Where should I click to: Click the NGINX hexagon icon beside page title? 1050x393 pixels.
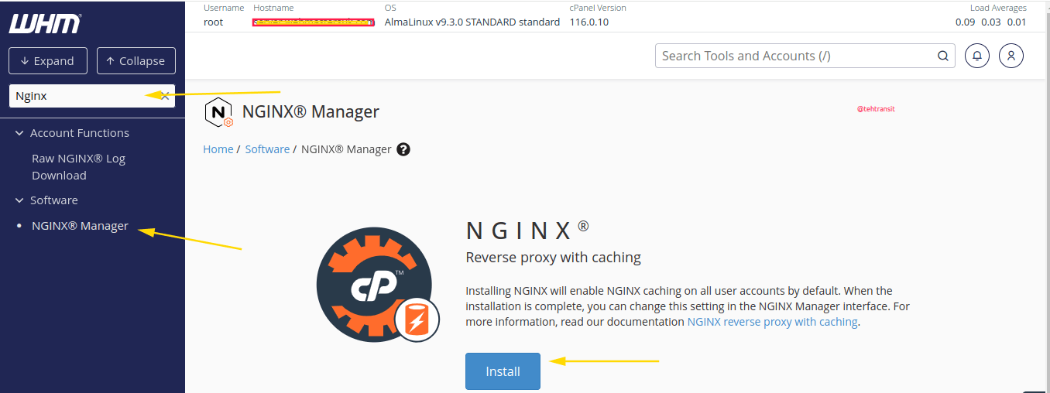(218, 113)
